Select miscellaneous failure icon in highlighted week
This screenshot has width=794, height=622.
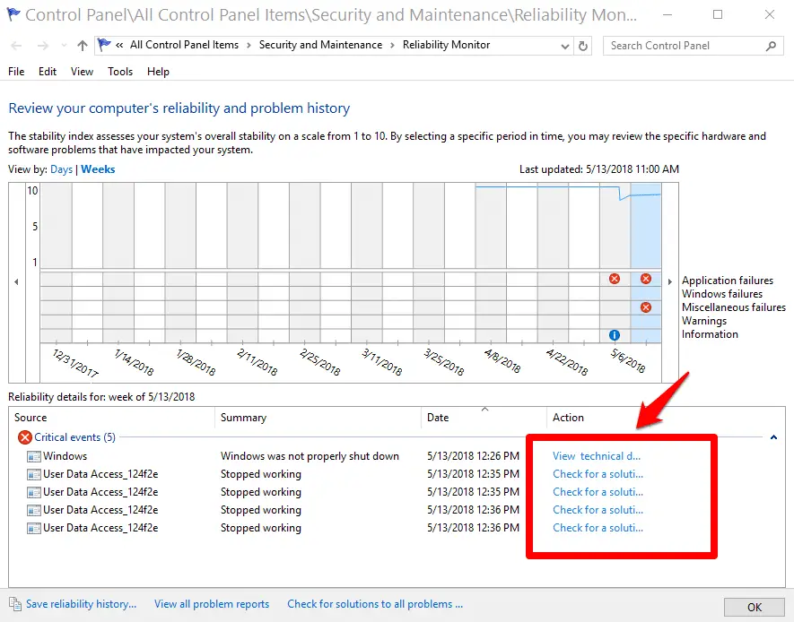click(646, 307)
